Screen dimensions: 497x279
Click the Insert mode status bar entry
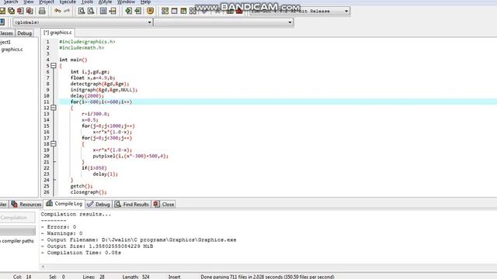(x=174, y=277)
